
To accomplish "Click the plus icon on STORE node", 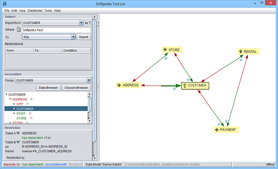I will [x=165, y=50].
